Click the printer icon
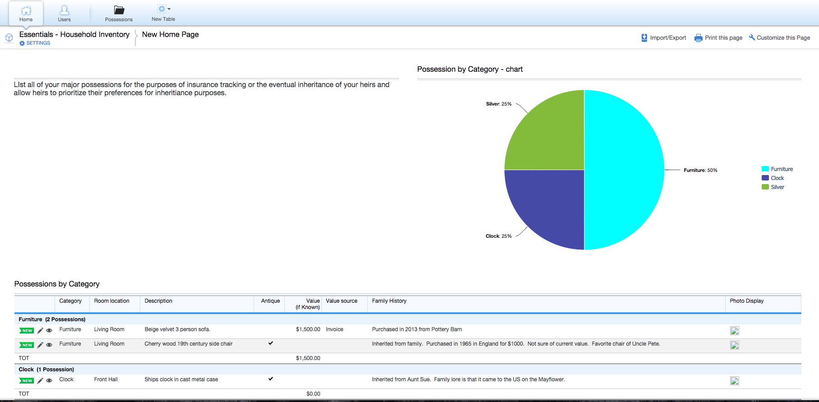Viewport: 819px width, 402px height. (699, 38)
